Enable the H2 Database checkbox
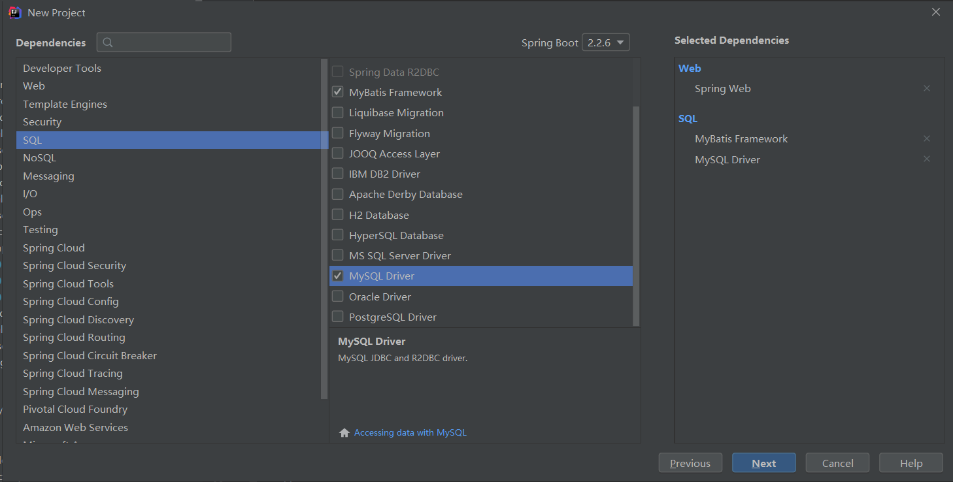The width and height of the screenshot is (953, 482). (x=337, y=215)
